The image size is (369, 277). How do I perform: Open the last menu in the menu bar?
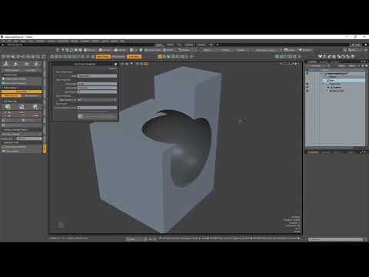tap(122, 41)
